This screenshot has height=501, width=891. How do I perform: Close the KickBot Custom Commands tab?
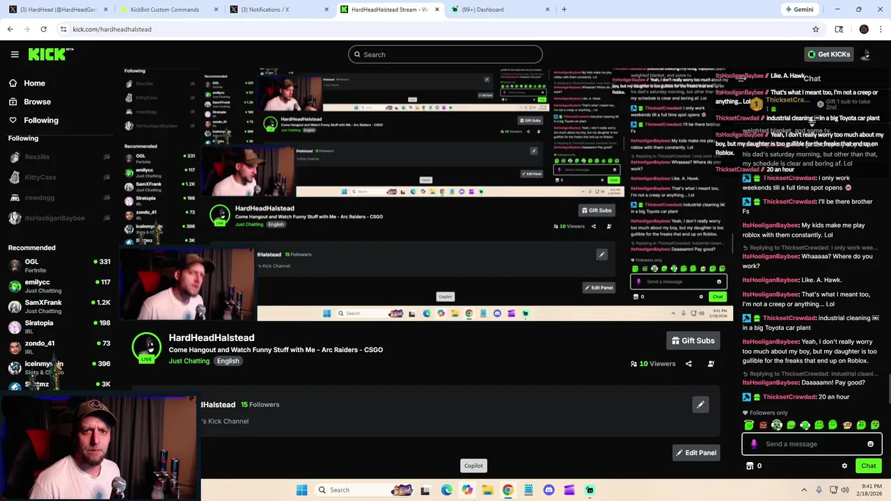point(216,10)
